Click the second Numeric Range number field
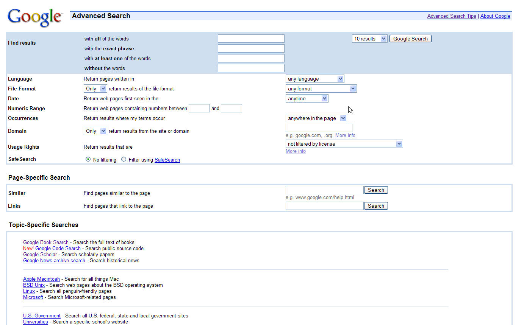The image size is (524, 325). coord(231,108)
